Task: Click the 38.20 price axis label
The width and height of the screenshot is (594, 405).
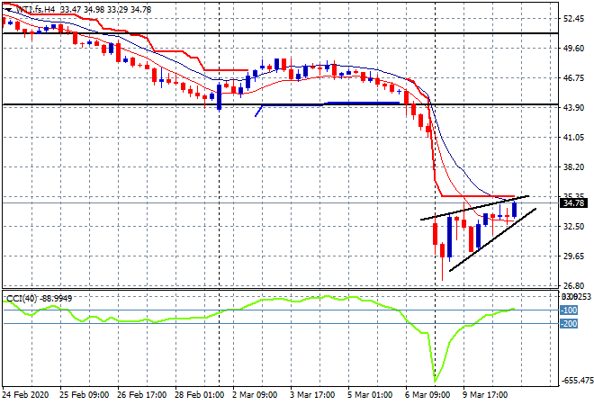Action: pyautogui.click(x=573, y=166)
